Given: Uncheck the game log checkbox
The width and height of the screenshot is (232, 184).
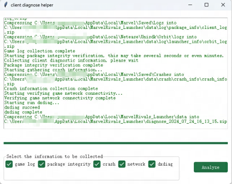Looking at the screenshot, I should (x=9, y=164).
